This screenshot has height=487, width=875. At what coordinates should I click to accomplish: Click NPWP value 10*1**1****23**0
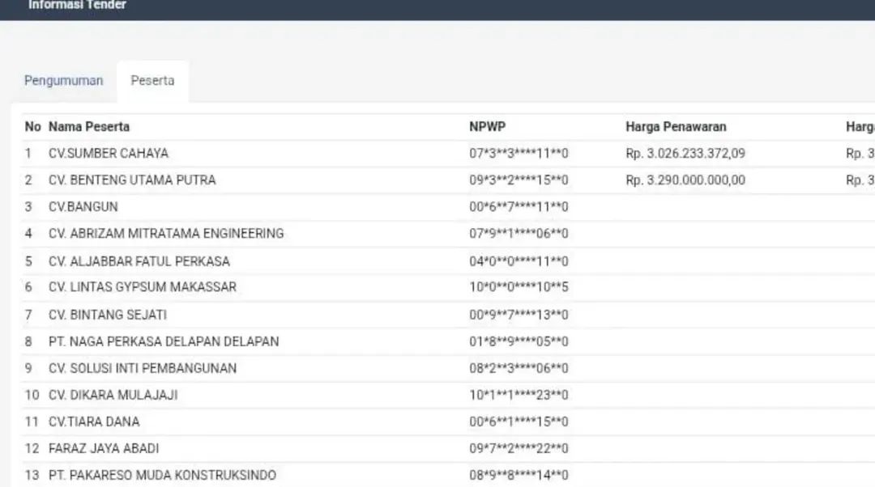point(519,395)
